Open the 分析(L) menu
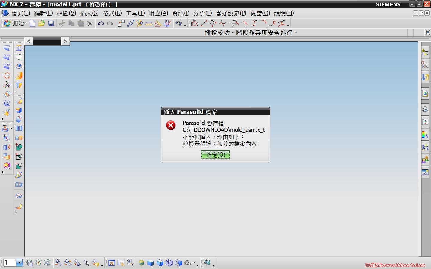 tap(203, 13)
